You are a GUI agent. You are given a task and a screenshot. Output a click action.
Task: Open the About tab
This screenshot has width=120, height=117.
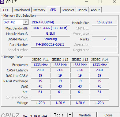[x=95, y=10]
